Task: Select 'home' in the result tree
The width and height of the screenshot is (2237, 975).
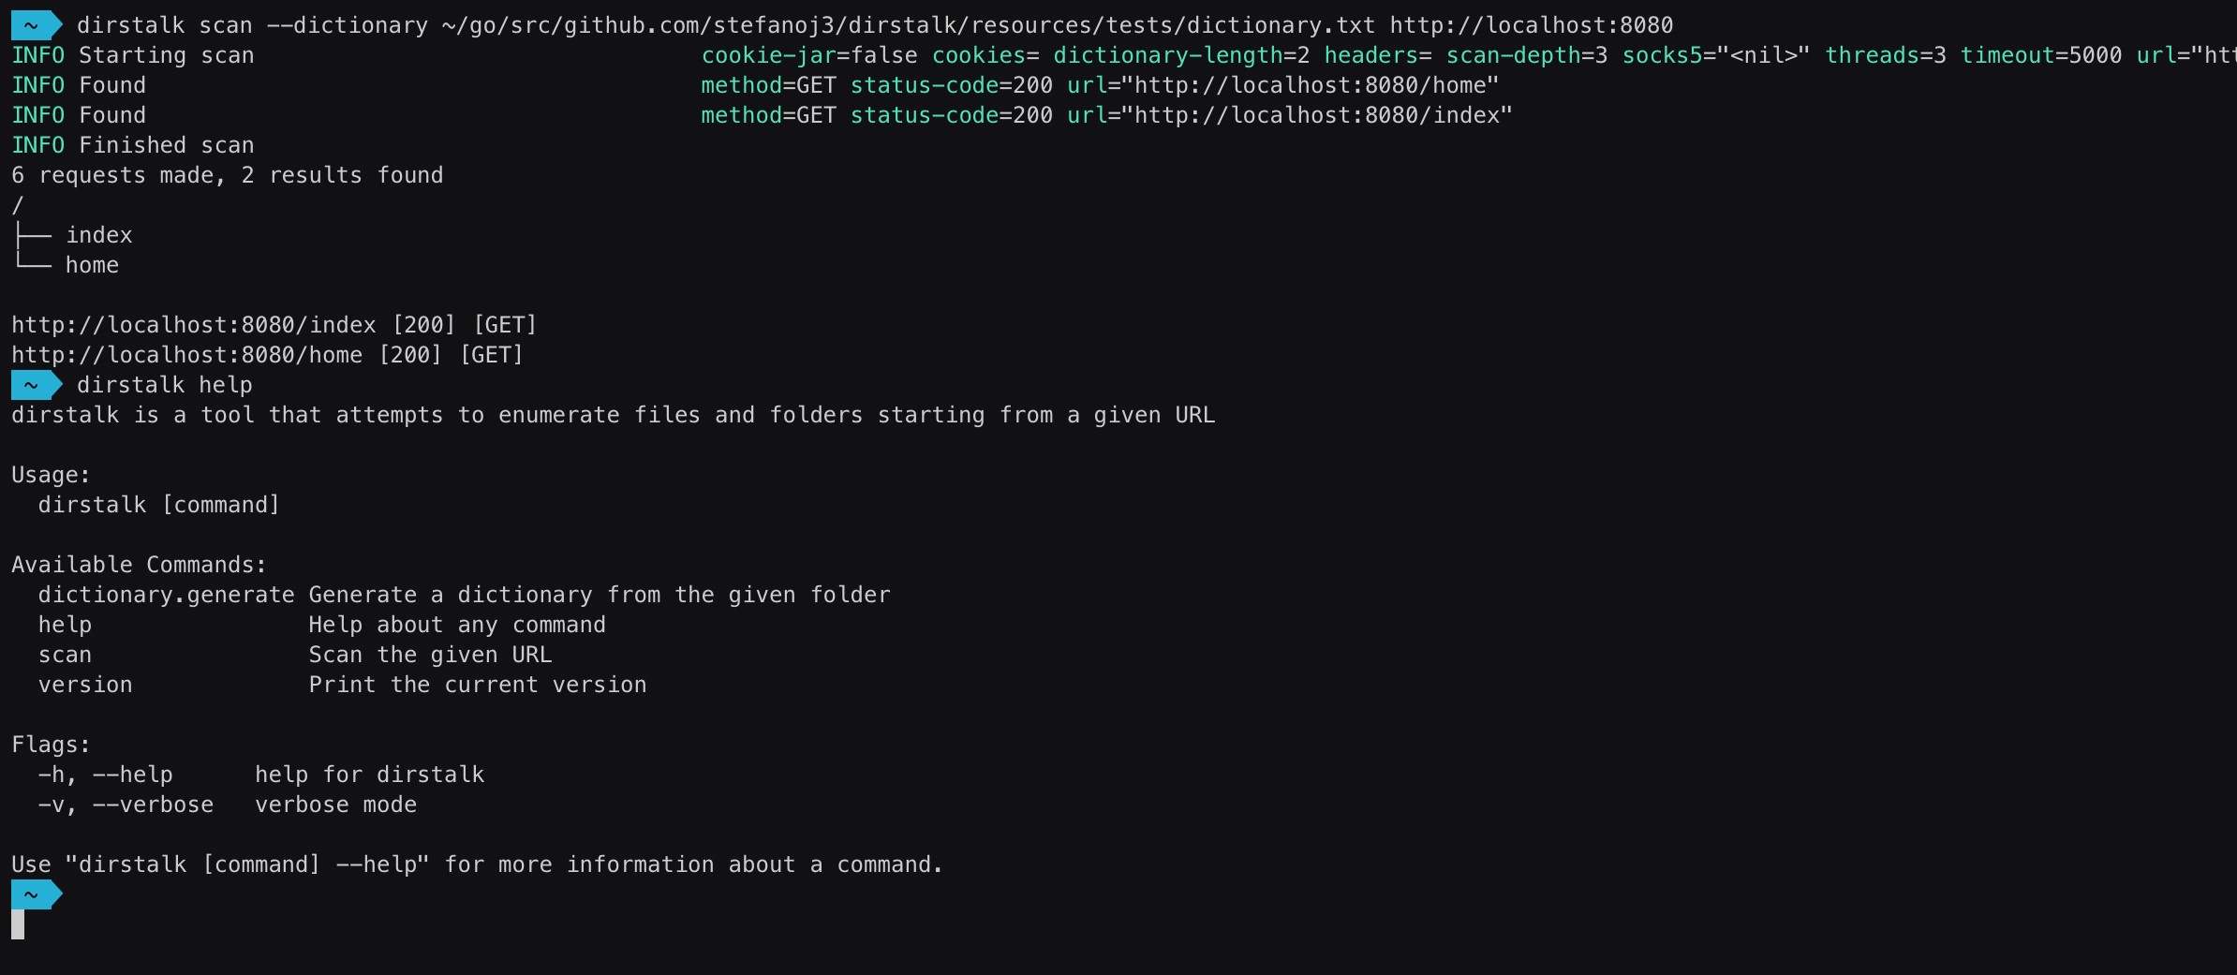Action: click(x=92, y=265)
